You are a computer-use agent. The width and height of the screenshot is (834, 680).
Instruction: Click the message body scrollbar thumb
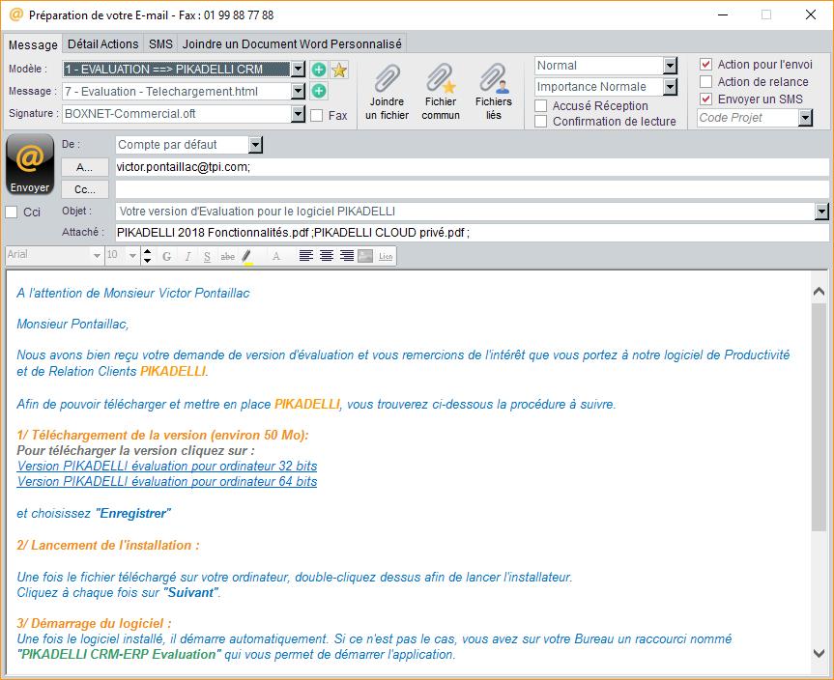820,417
